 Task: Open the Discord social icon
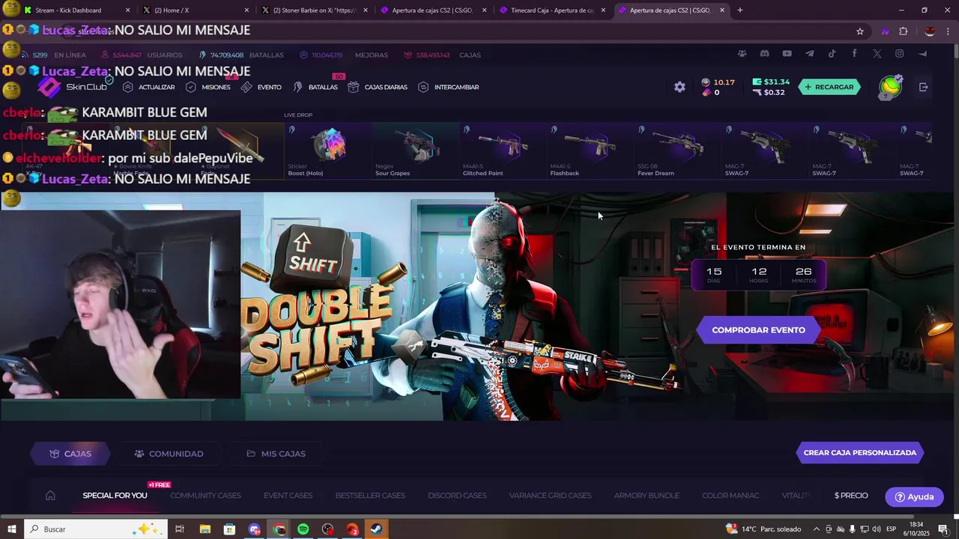click(764, 54)
